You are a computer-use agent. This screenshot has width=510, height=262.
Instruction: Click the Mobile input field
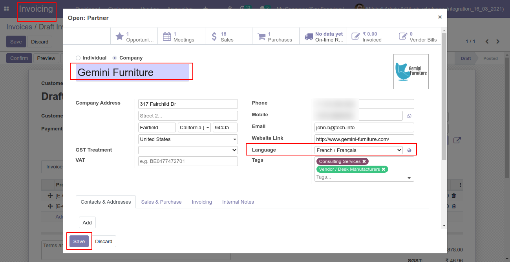pyautogui.click(x=358, y=116)
